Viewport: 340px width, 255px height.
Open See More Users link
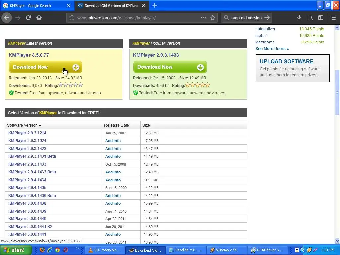(x=272, y=49)
